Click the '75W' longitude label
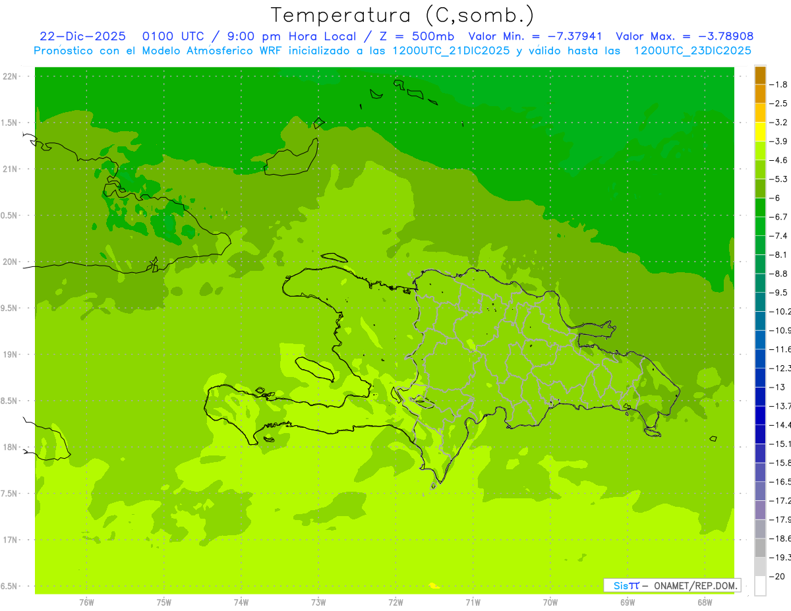 [x=164, y=602]
